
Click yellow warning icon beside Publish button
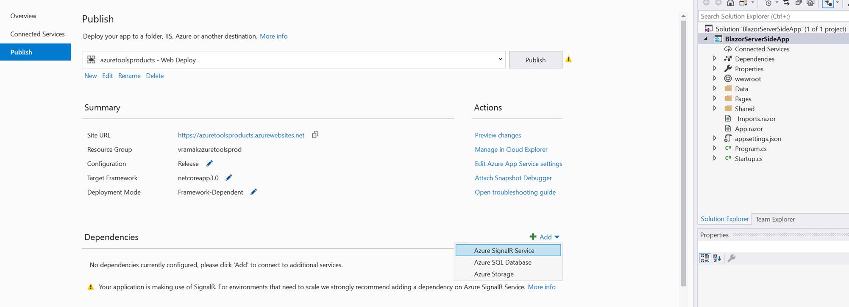[x=569, y=59]
